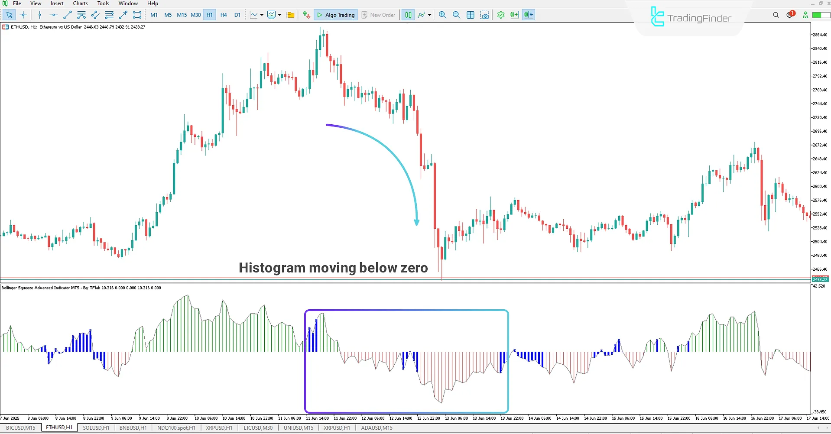Select the Crosshair tool
This screenshot has height=434, width=831.
23,15
